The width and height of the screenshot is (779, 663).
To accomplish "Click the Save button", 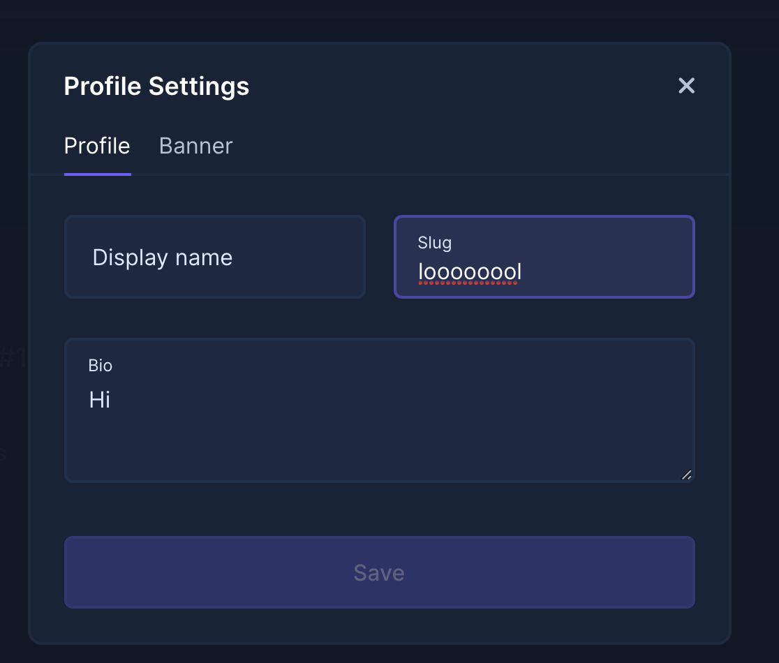I will (x=379, y=572).
